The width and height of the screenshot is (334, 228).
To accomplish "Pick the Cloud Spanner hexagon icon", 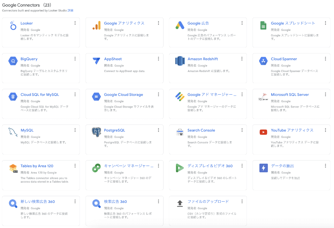I will (x=263, y=61).
